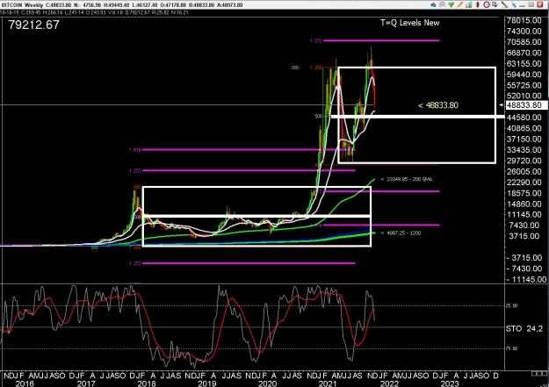Click the top 1.272 purple Fibonacci level line
The image size is (549, 387).
pos(381,40)
